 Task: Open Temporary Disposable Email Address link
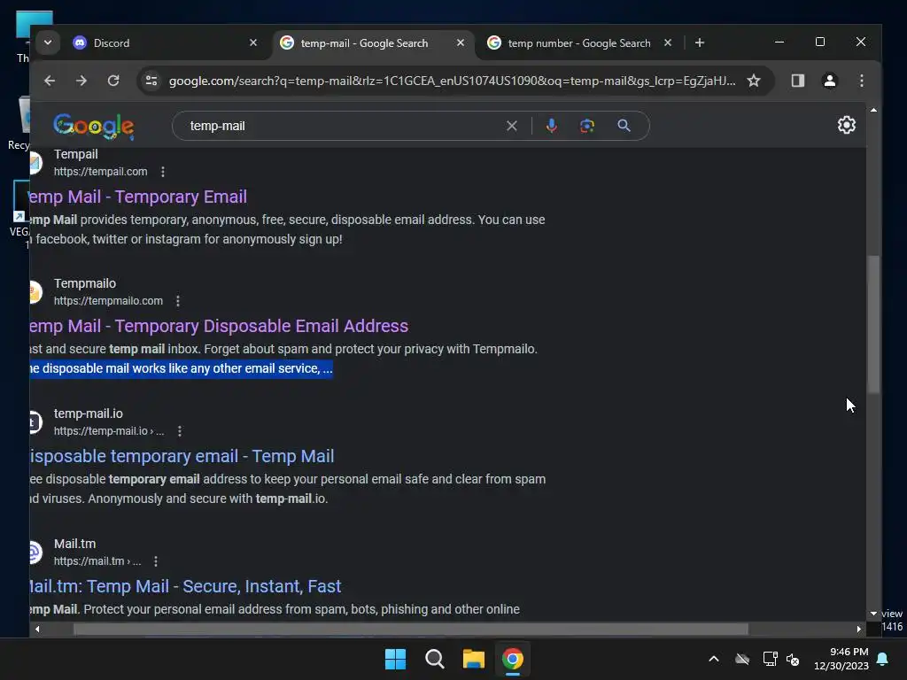coord(219,326)
